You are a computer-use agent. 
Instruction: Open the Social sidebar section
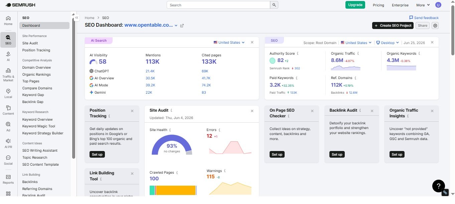[x=8, y=160]
